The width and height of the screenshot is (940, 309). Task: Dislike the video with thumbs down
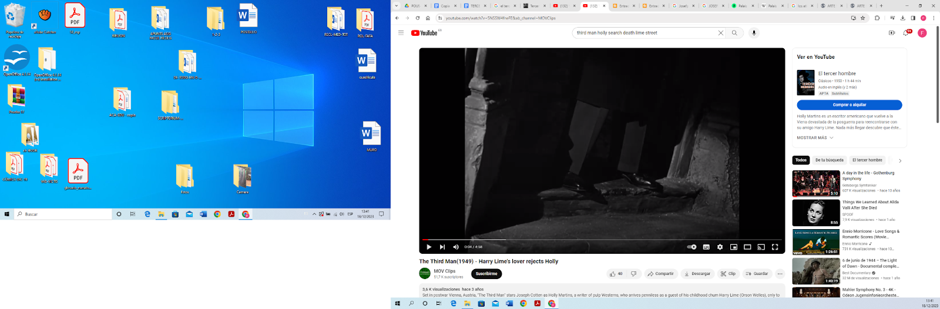click(x=633, y=274)
